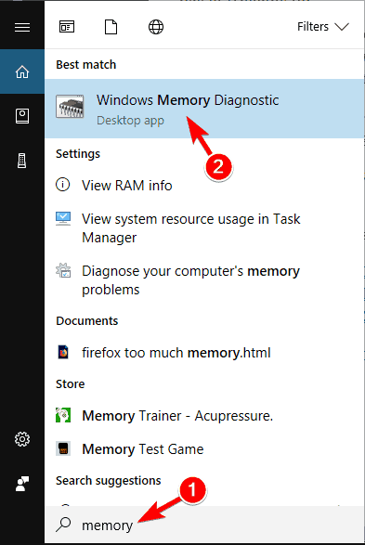Click the Best match heading
365x545 pixels.
point(85,65)
